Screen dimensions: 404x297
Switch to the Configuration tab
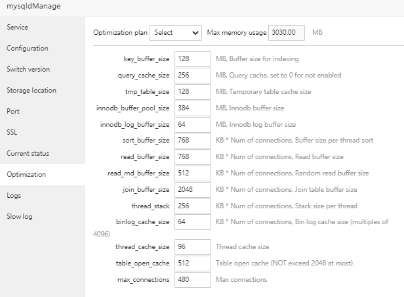point(28,48)
